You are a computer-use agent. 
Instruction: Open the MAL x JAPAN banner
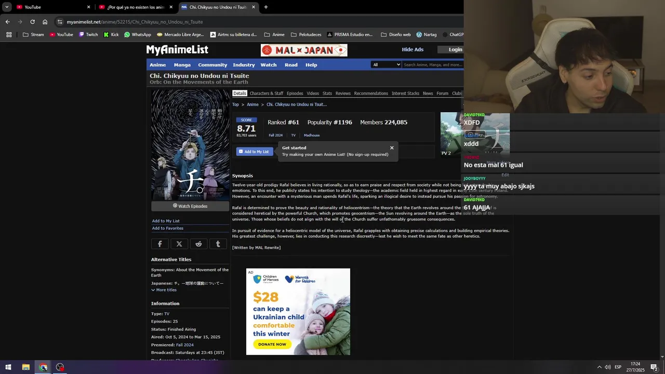point(304,50)
